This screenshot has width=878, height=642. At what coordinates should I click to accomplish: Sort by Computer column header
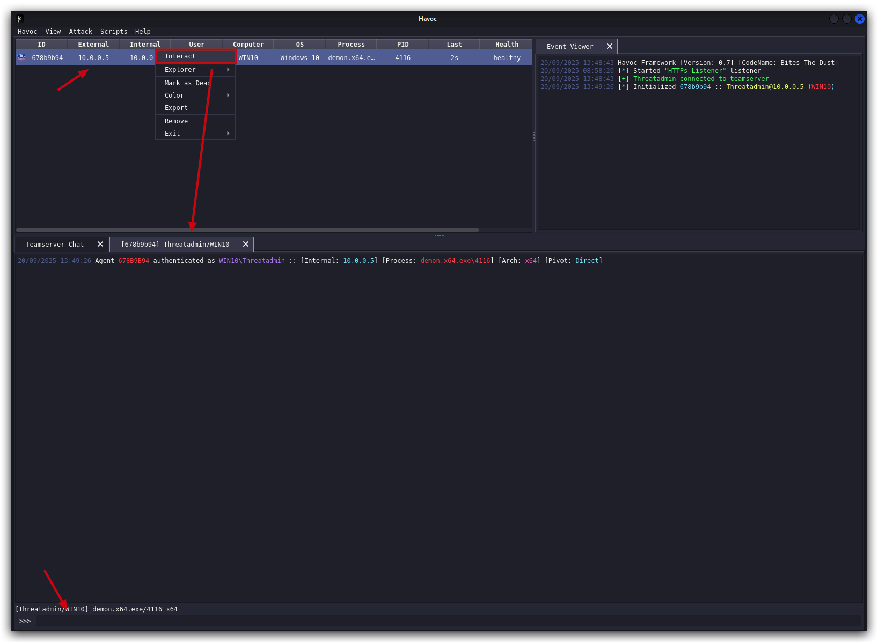(248, 45)
